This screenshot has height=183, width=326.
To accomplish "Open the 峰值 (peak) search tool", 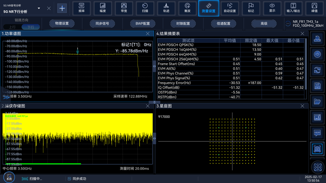I will tap(314, 8).
